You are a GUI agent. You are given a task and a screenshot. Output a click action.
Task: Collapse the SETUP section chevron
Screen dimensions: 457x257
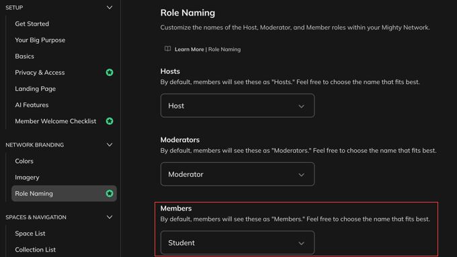(x=110, y=7)
